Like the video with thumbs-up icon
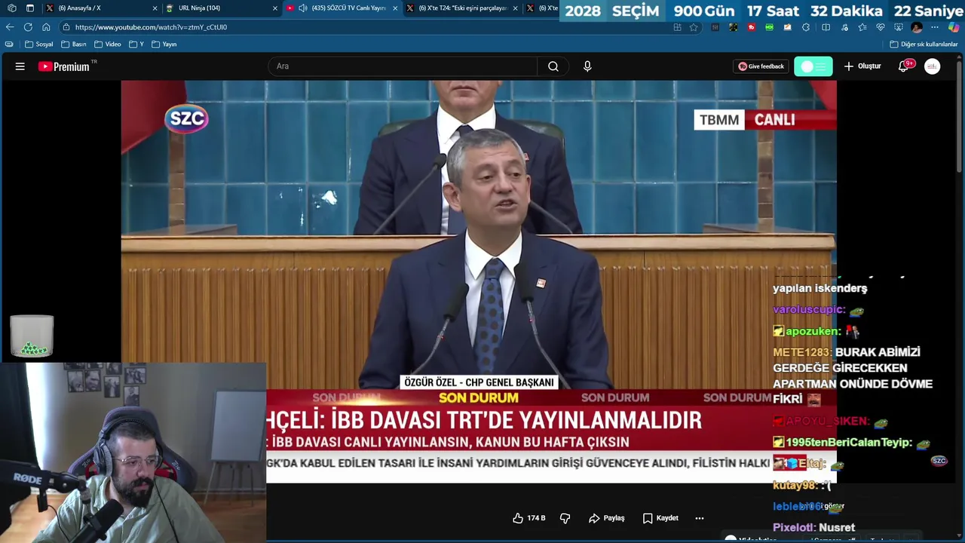This screenshot has height=543, width=965. [518, 518]
